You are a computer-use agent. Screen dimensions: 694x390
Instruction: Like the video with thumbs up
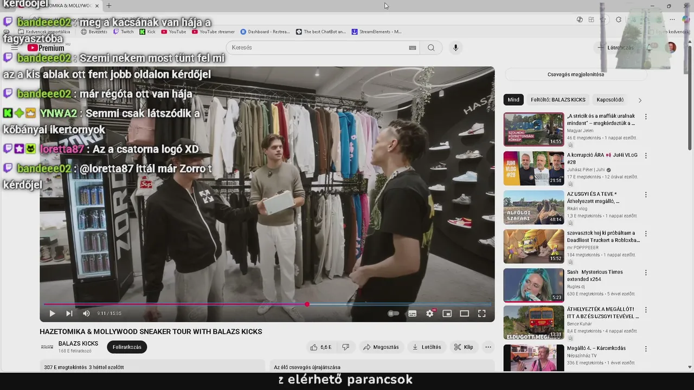(x=321, y=347)
